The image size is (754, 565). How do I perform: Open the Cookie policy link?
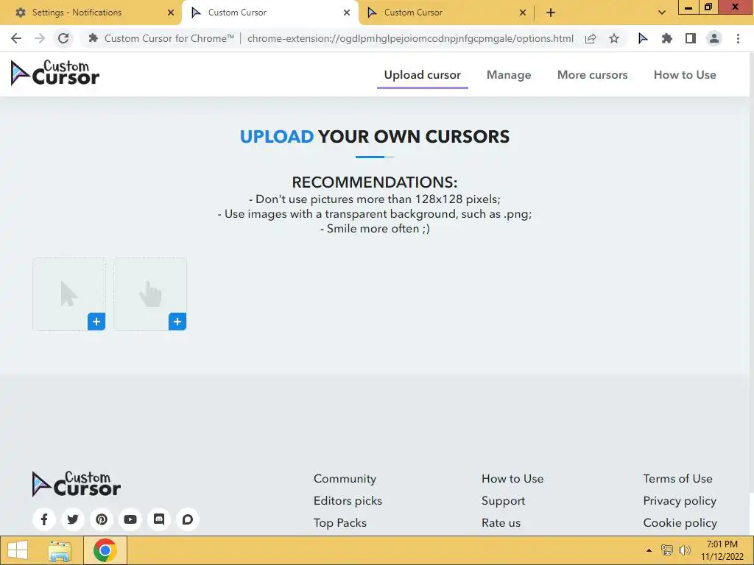[680, 523]
